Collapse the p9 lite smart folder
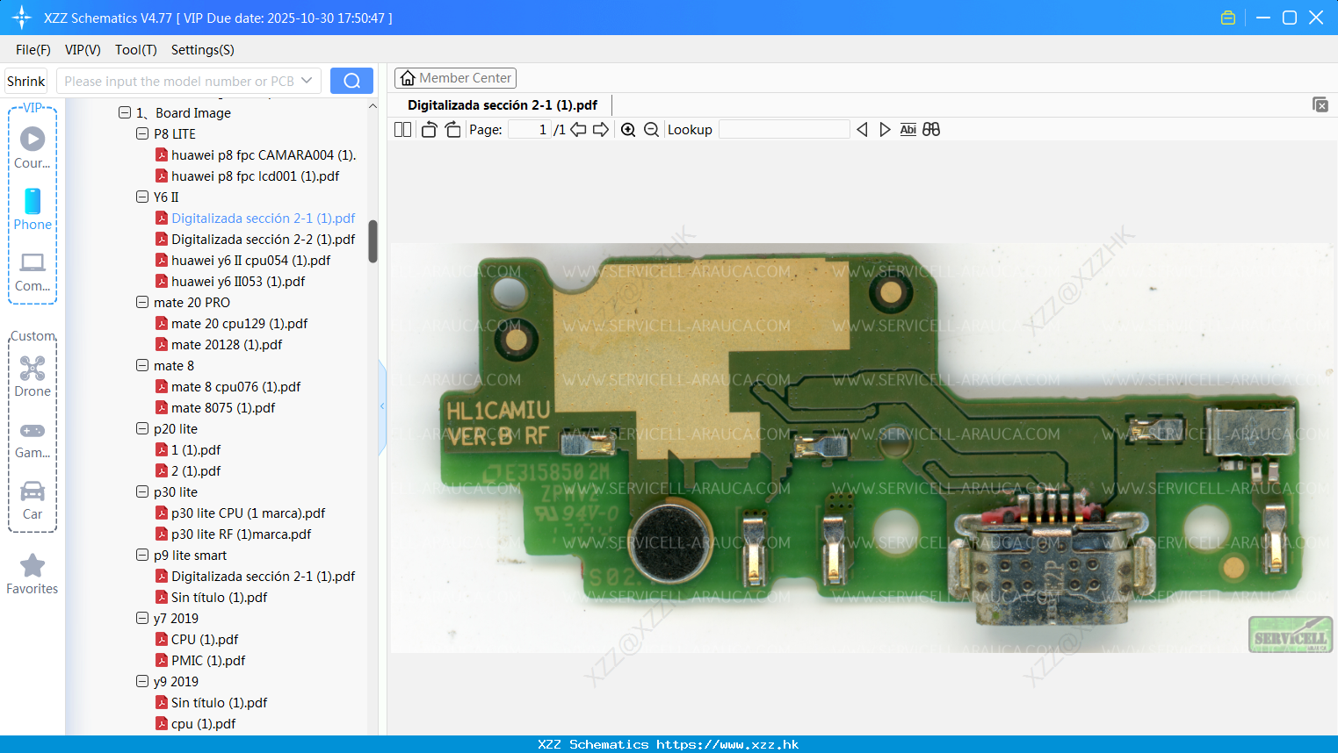 (x=142, y=555)
